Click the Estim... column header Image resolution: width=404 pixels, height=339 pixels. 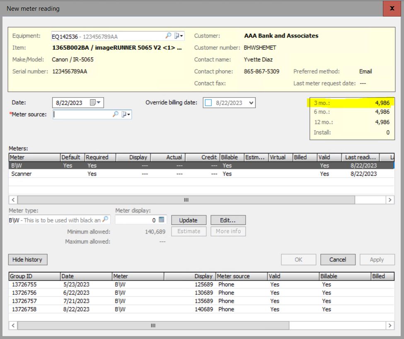click(256, 157)
